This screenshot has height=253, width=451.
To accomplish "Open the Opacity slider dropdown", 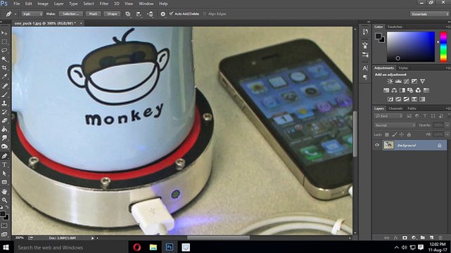I will pos(447,125).
